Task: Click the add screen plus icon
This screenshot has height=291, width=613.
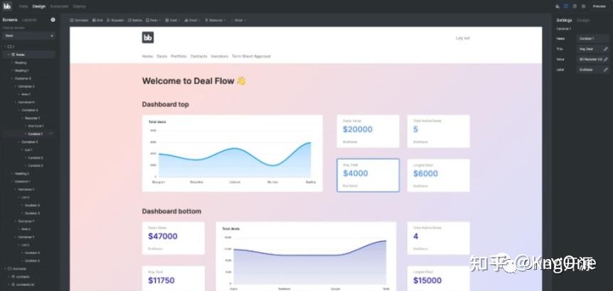Action: [53, 19]
